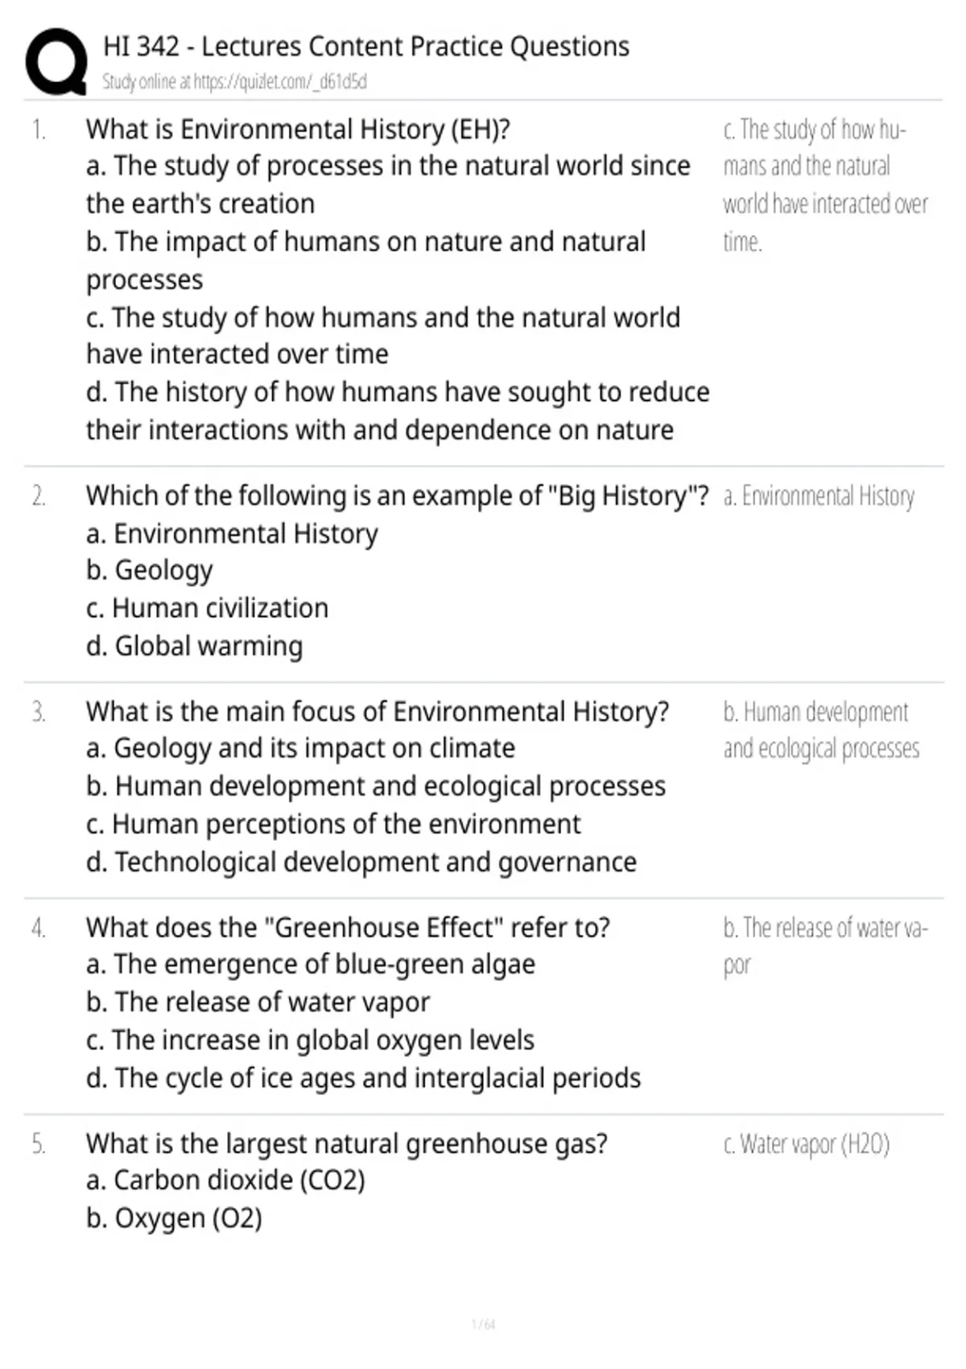Click the Quizlet Q logo icon
The height and width of the screenshot is (1369, 966).
[x=56, y=62]
